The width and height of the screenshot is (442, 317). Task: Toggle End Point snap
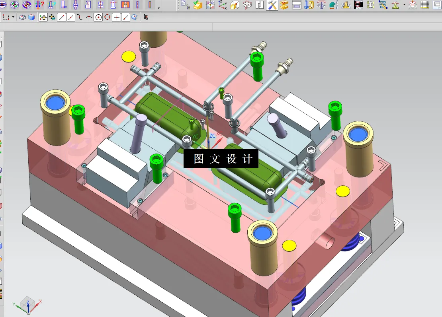[x=61, y=18]
